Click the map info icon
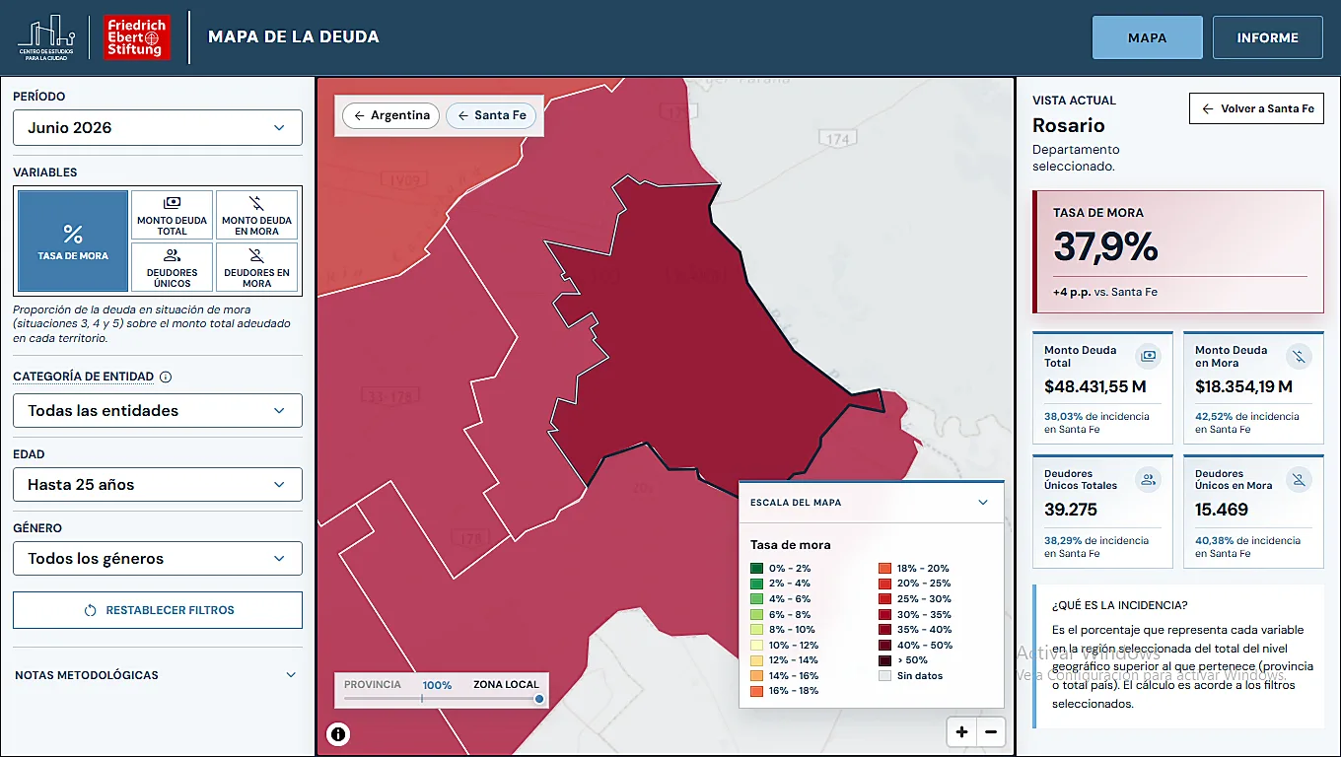1341x757 pixels. tap(338, 733)
